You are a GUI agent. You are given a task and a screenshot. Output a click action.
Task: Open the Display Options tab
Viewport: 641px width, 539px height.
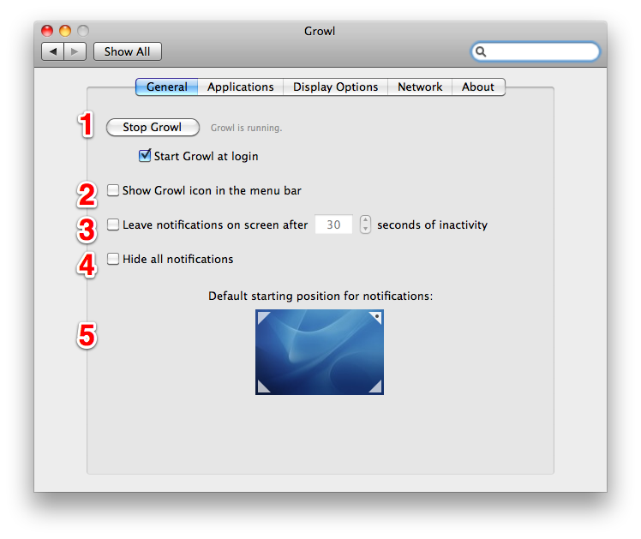point(335,87)
